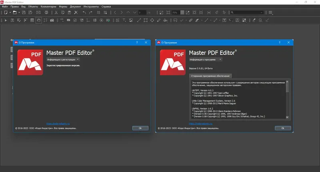Open the Правка menu
The height and width of the screenshot is (172, 320).
14,6
